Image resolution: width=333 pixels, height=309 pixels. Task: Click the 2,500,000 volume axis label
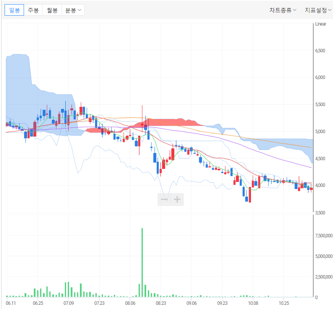(x=324, y=277)
